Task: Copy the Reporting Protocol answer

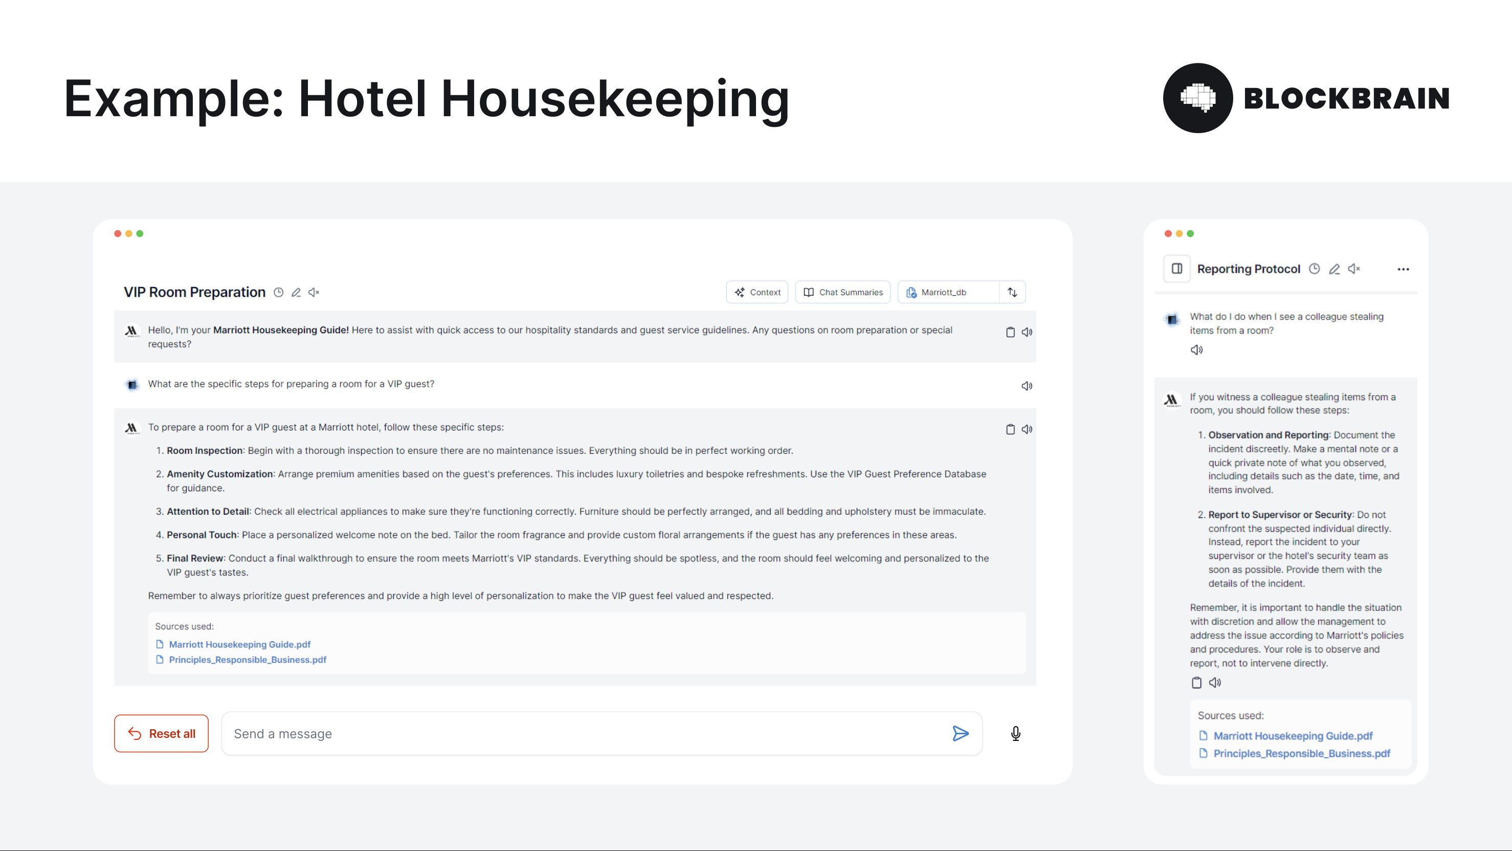Action: 1196,683
